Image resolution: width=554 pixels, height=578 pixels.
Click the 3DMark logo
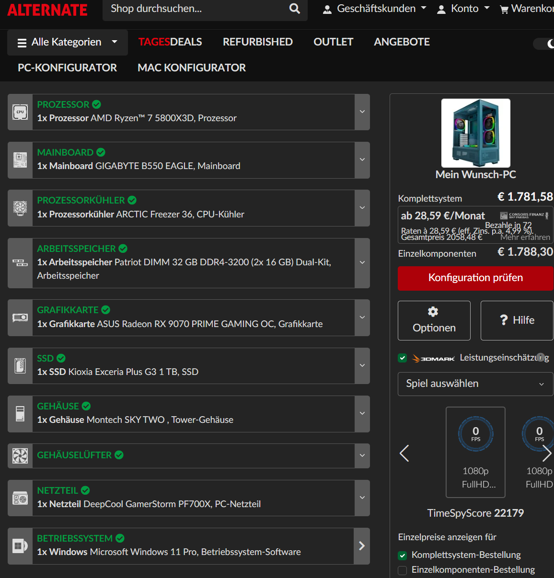pyautogui.click(x=434, y=358)
